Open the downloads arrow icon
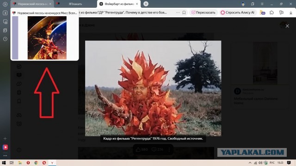The width and height of the screenshot is (296, 166). (x=291, y=12)
